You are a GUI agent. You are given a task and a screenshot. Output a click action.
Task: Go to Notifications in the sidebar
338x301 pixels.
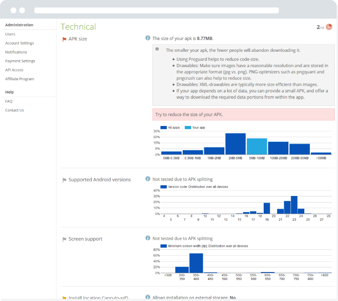coord(16,52)
